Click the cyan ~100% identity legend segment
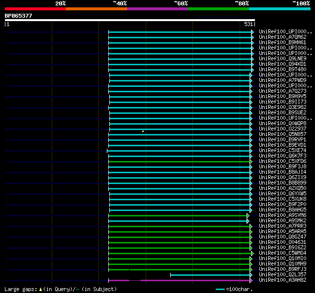Image resolution: width=315 pixels, height=293 pixels. tap(279, 9)
